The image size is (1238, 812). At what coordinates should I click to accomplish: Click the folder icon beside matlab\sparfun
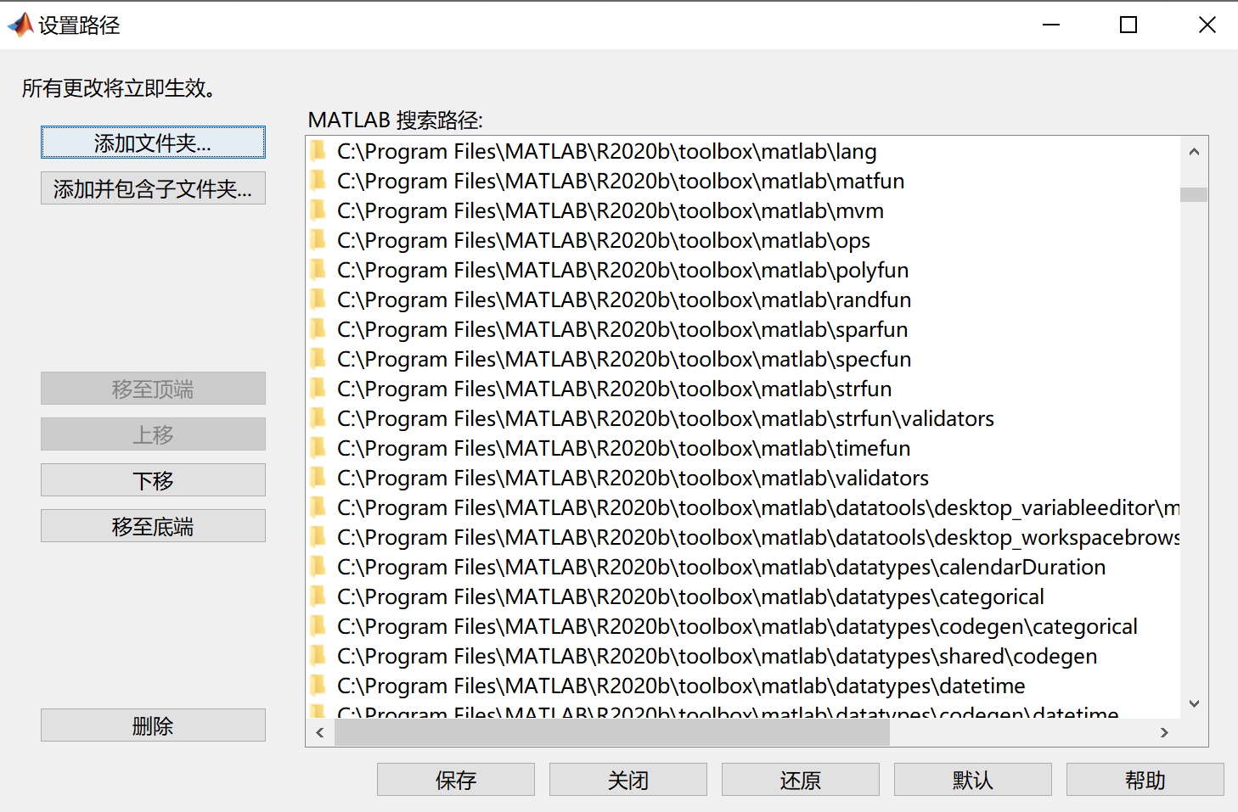318,329
